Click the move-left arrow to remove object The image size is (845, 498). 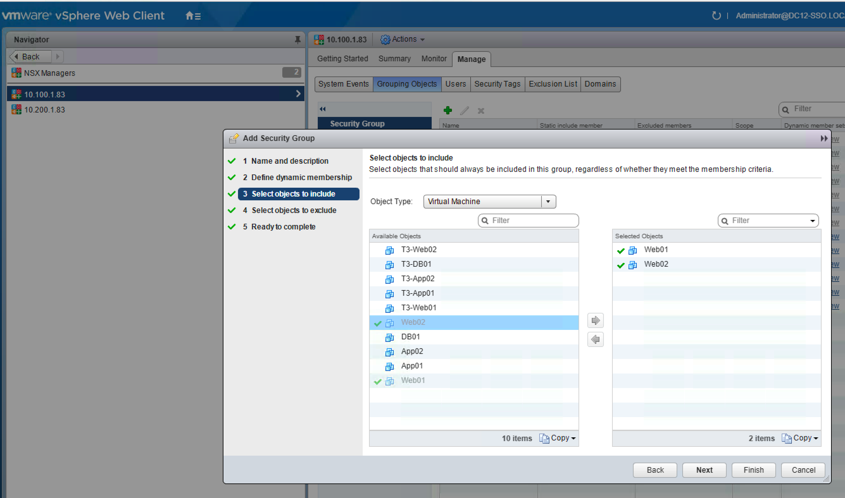pyautogui.click(x=595, y=339)
